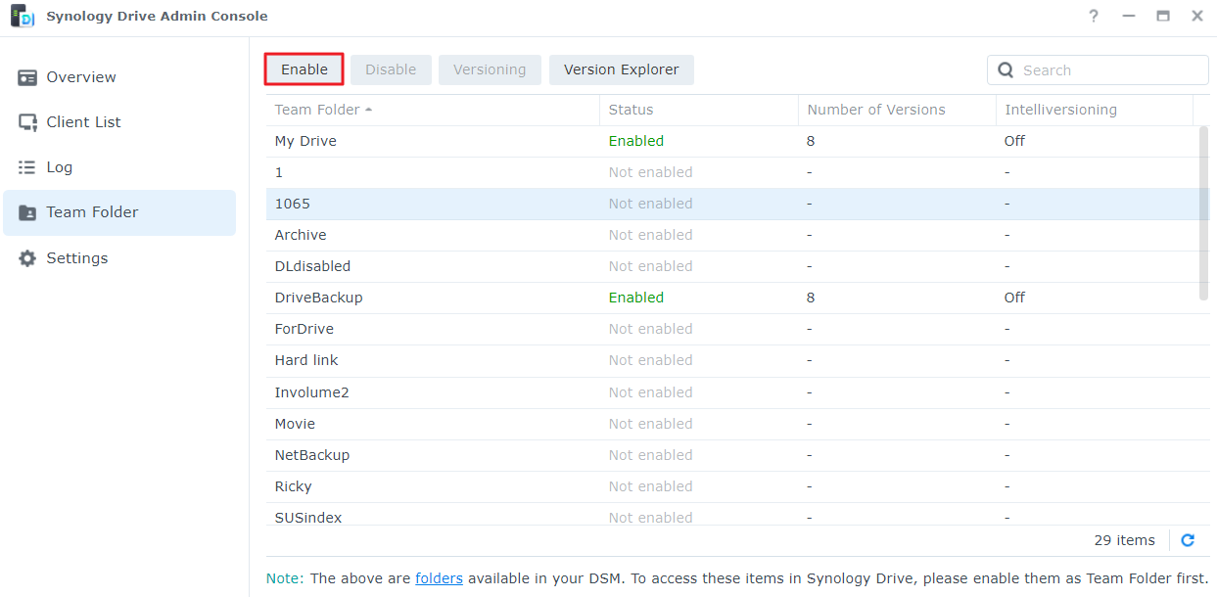Click the search magnifier icon
Viewport: 1217px width, 597px height.
pyautogui.click(x=1006, y=70)
